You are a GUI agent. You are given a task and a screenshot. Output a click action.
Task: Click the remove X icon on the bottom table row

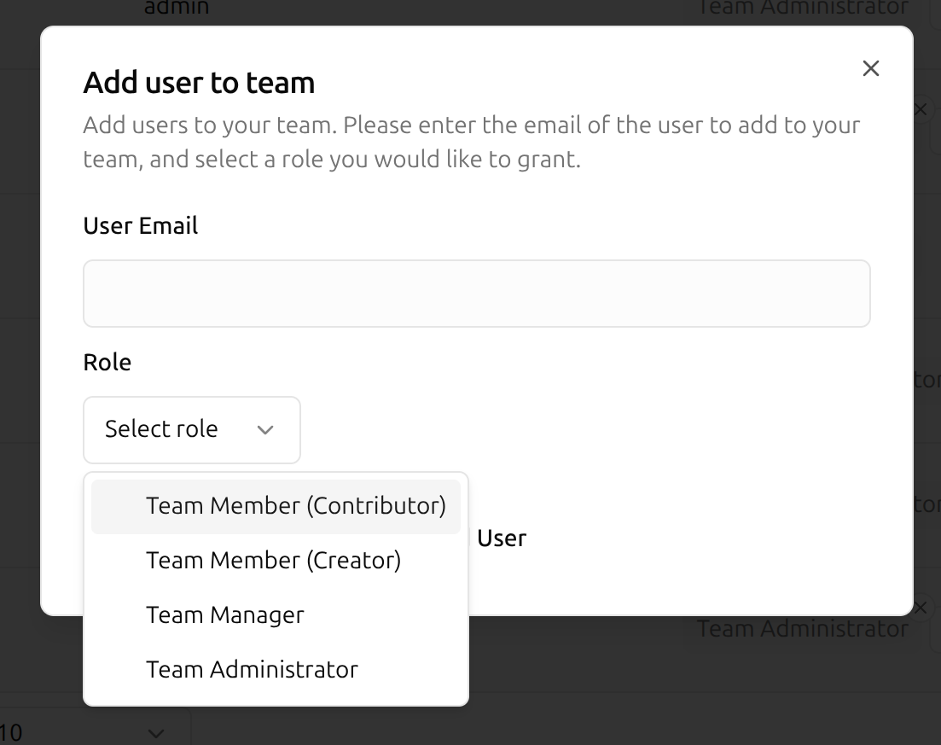point(920,608)
